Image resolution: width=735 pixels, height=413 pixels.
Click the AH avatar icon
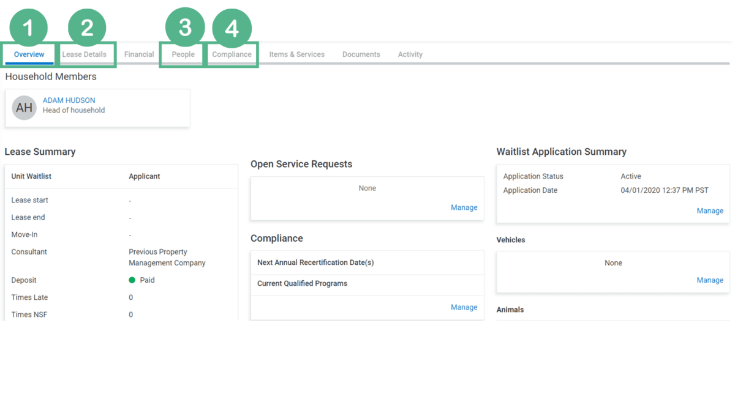[x=24, y=108]
